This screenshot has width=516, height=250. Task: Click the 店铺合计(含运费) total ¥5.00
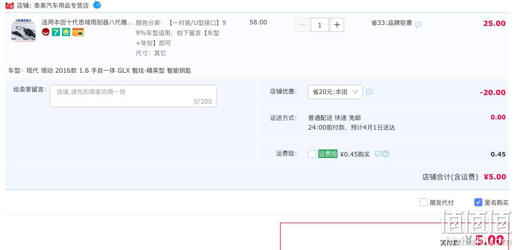495,177
